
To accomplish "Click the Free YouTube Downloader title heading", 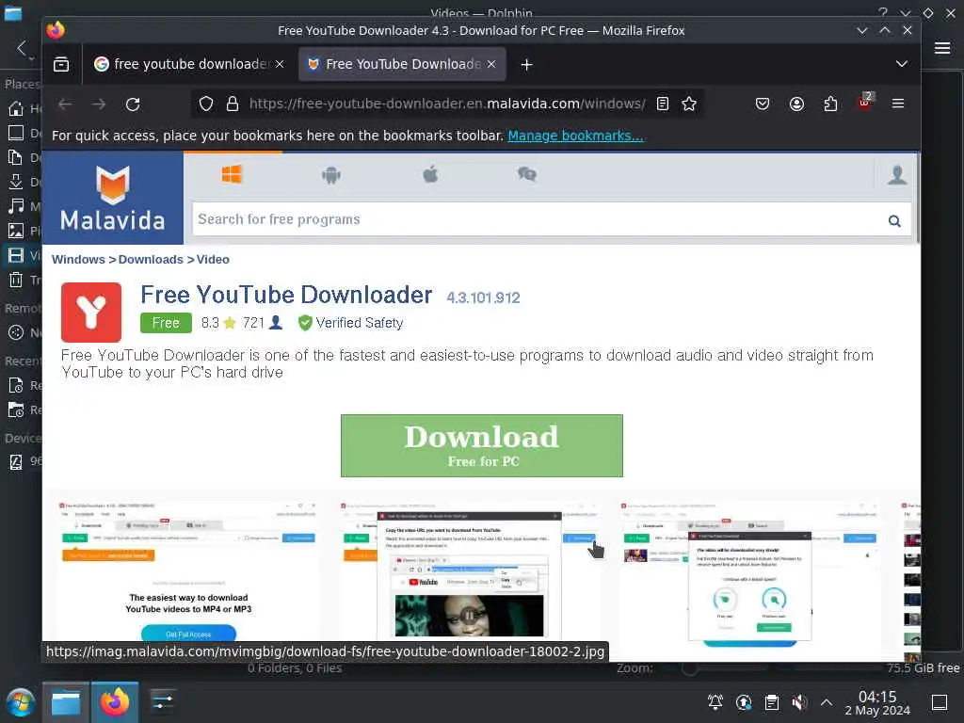I will point(286,295).
